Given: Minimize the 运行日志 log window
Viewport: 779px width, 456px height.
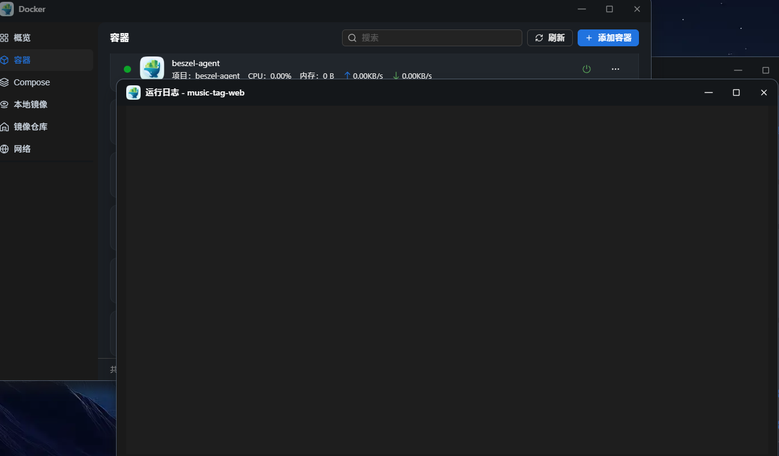Looking at the screenshot, I should click(709, 93).
